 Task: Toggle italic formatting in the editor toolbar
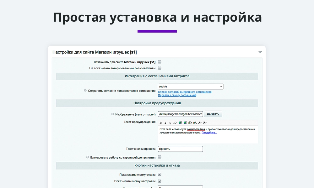coord(165,123)
